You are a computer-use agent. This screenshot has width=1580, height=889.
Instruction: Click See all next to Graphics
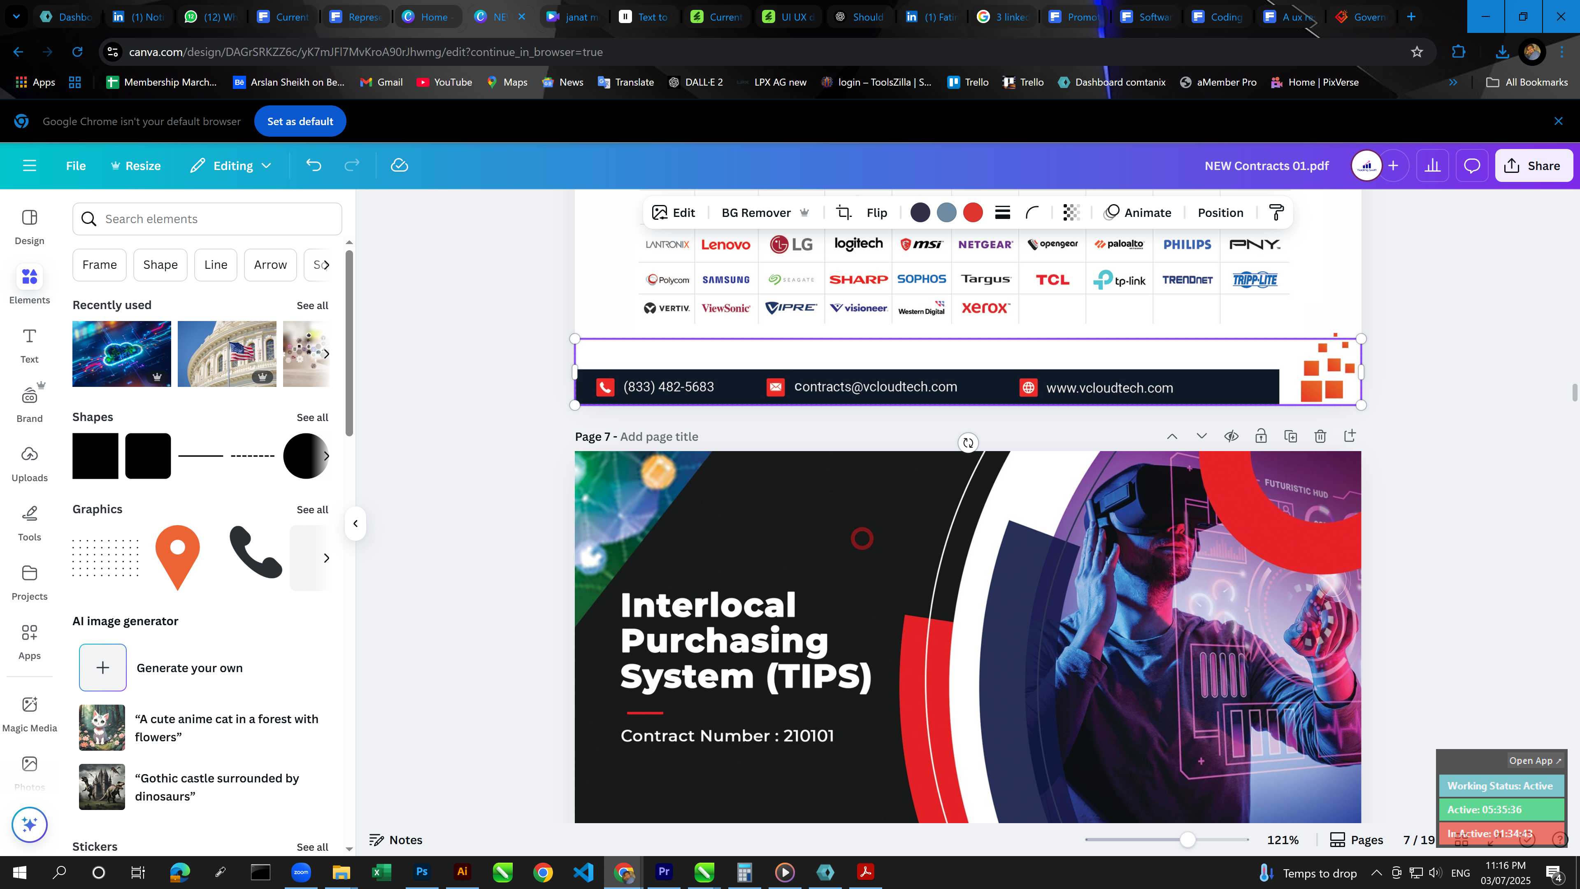point(312,510)
